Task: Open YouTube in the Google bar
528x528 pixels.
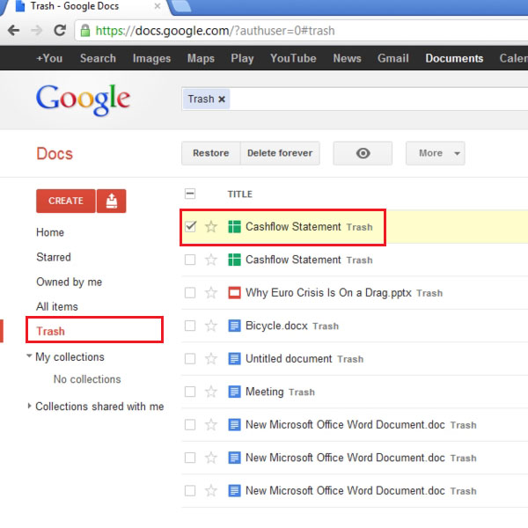Action: click(x=293, y=58)
